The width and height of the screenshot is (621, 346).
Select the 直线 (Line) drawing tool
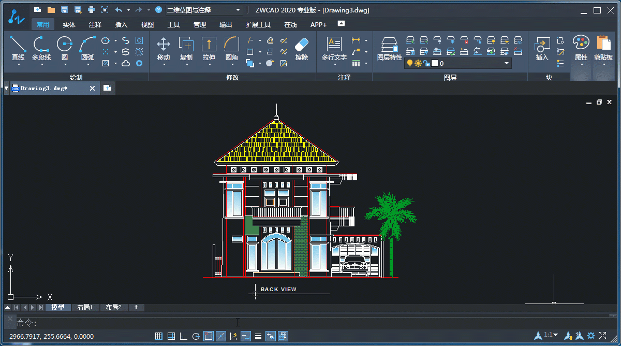pos(18,45)
